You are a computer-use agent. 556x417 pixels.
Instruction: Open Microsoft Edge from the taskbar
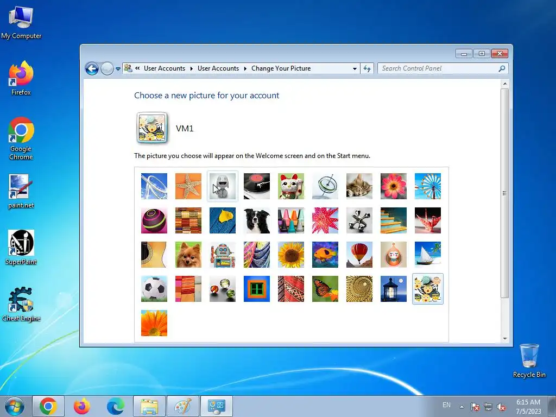pos(116,406)
